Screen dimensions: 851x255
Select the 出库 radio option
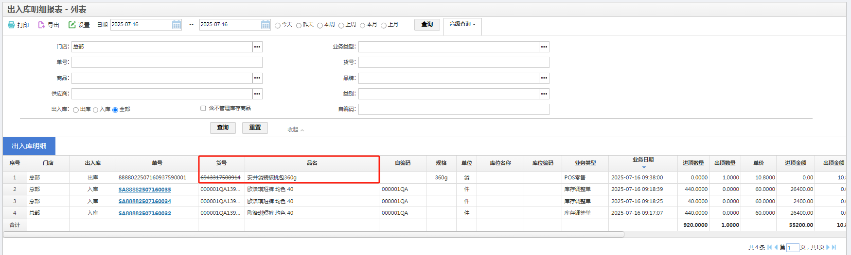pyautogui.click(x=76, y=110)
